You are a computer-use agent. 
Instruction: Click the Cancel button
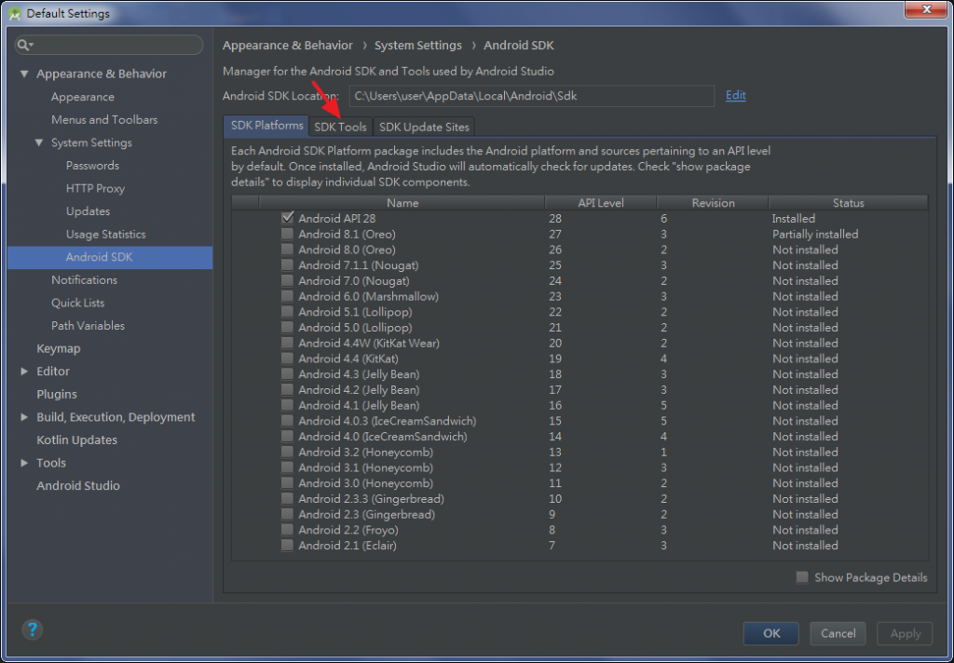coord(838,633)
